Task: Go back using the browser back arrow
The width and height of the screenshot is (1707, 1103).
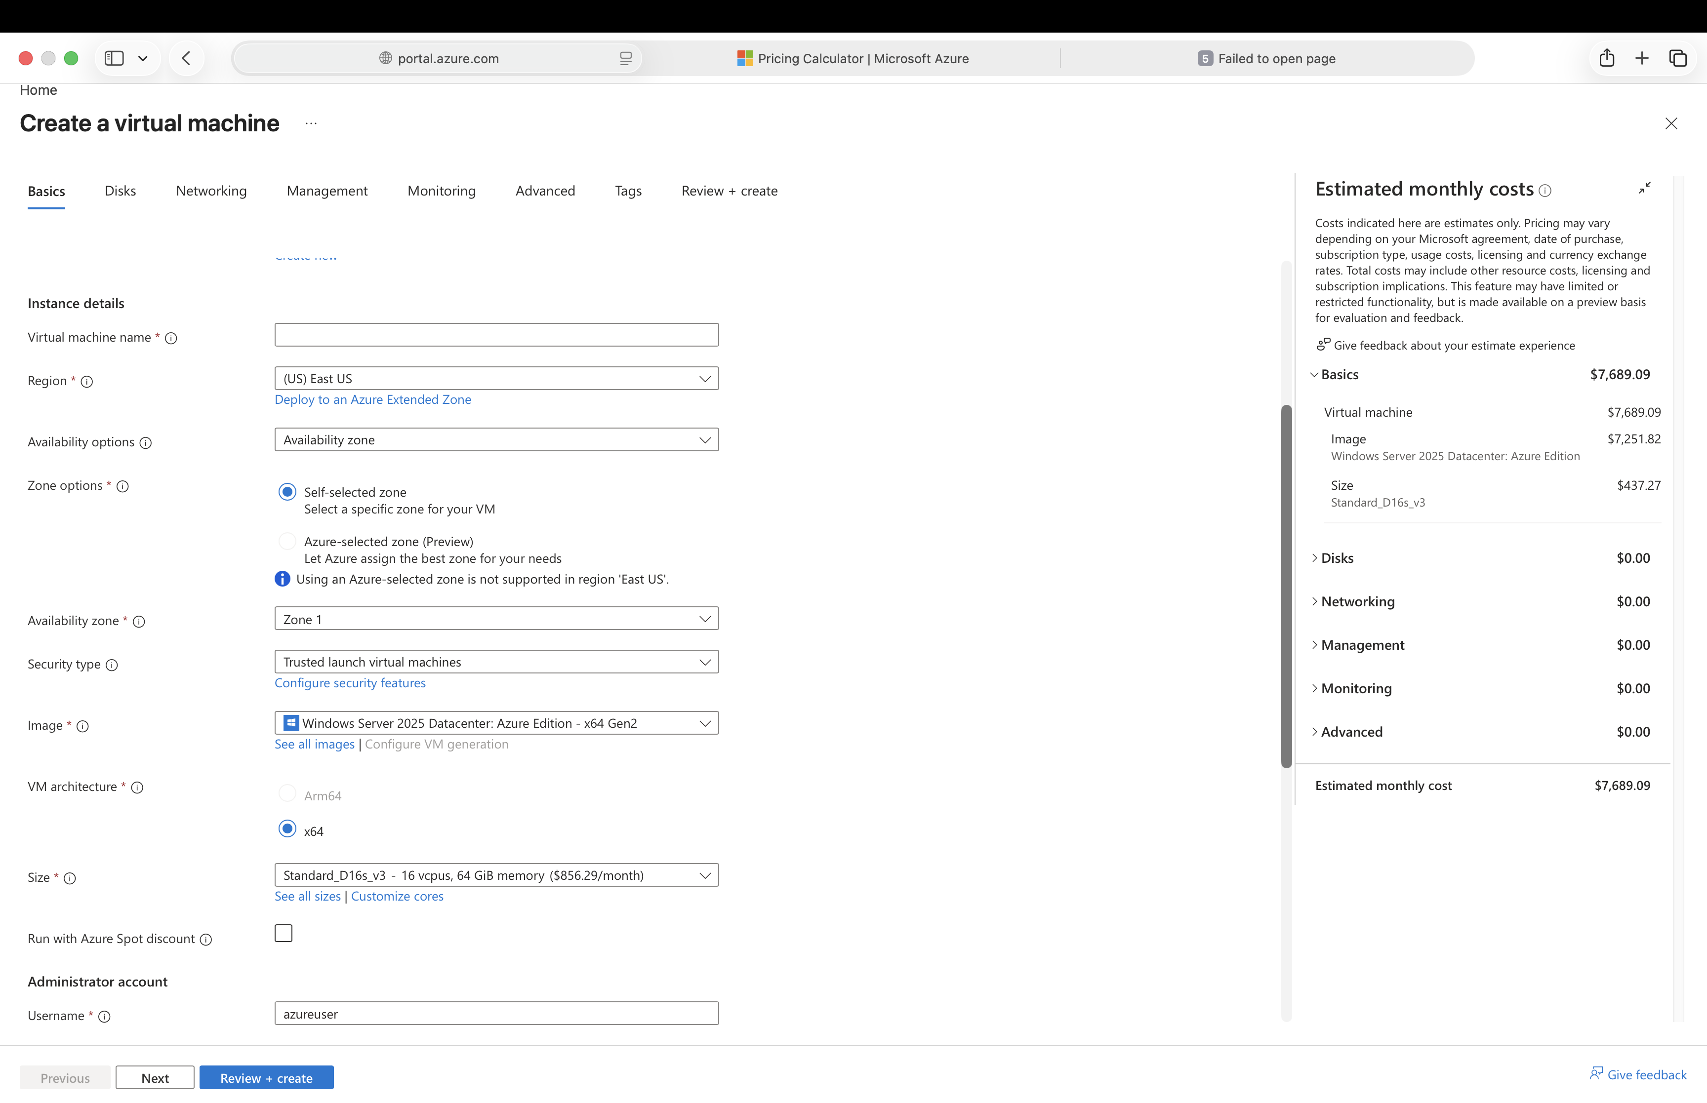Action: tap(186, 58)
